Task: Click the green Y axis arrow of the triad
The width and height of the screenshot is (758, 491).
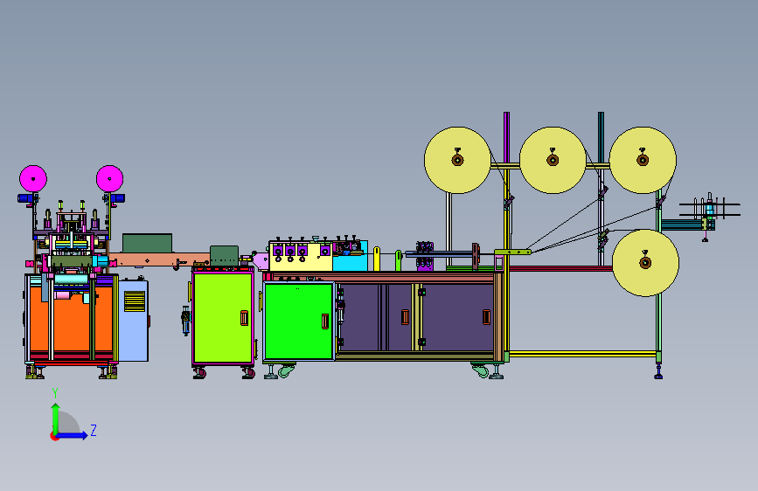Action: (56, 418)
